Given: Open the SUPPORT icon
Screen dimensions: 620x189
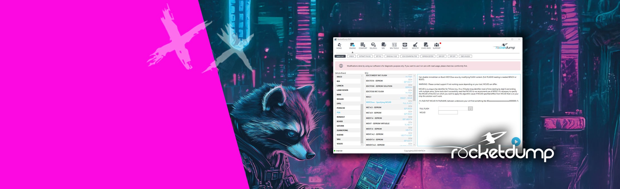Looking at the screenshot, I should [437, 46].
